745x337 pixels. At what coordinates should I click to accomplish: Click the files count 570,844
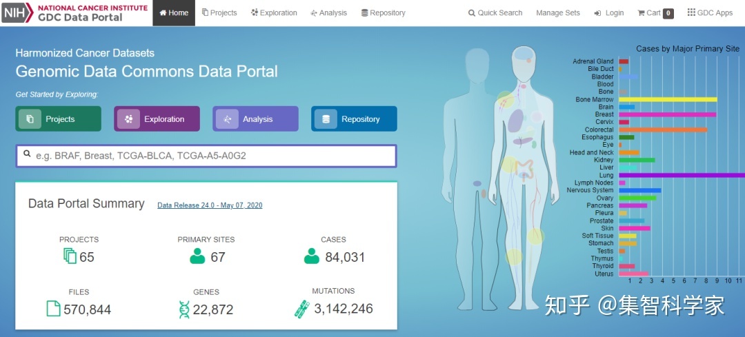coord(88,310)
